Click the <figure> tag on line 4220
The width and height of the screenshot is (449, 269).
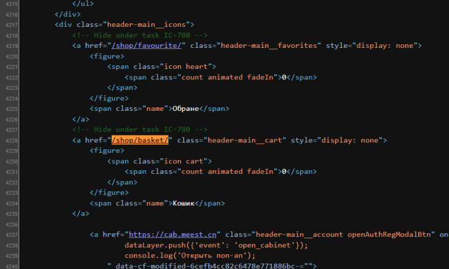coord(107,56)
